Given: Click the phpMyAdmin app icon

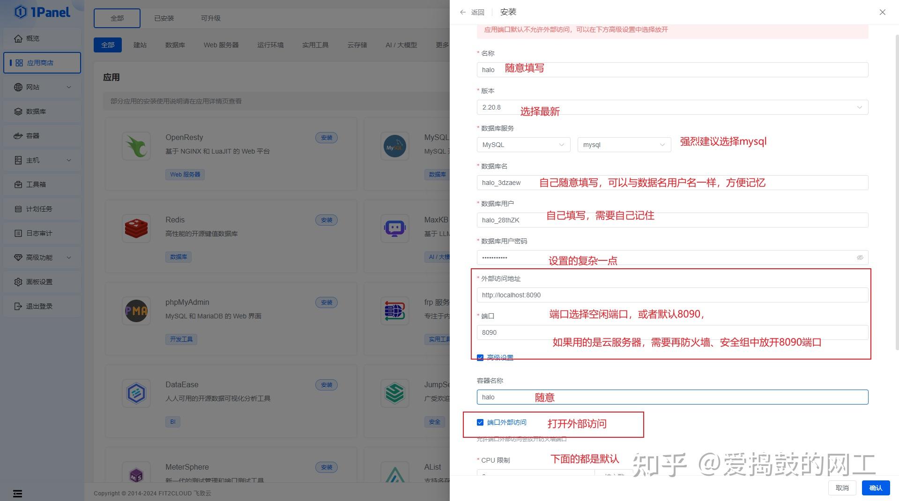Looking at the screenshot, I should pyautogui.click(x=136, y=311).
